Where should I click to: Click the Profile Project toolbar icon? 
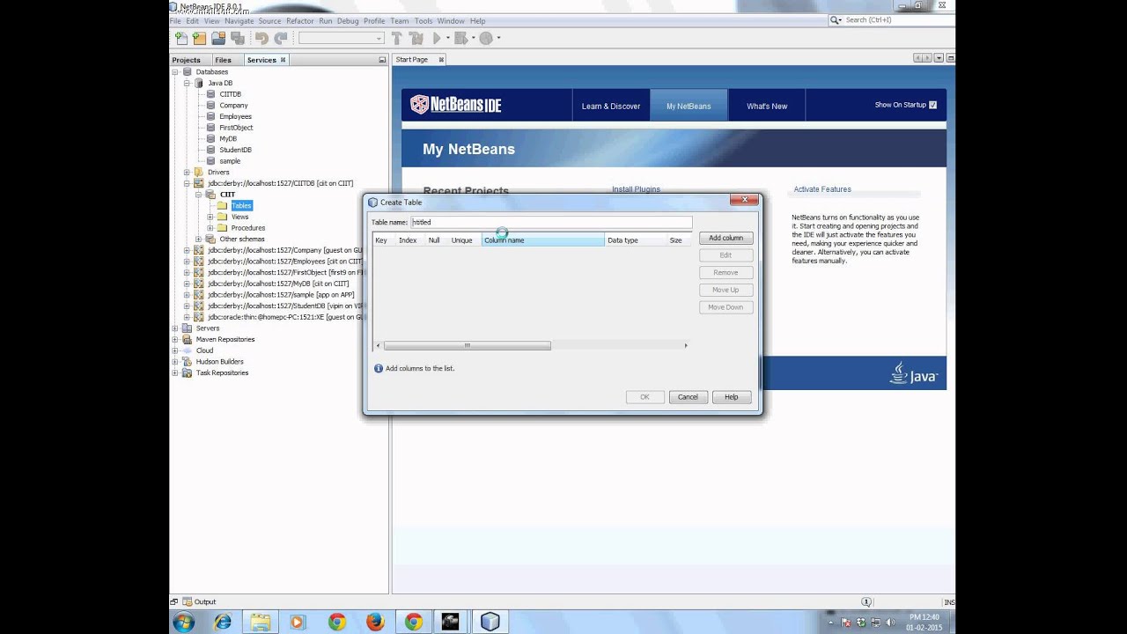tap(485, 38)
